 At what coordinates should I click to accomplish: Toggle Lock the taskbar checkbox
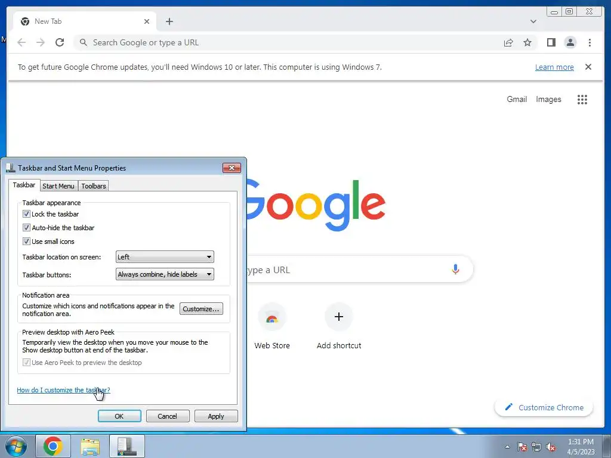pyautogui.click(x=26, y=214)
